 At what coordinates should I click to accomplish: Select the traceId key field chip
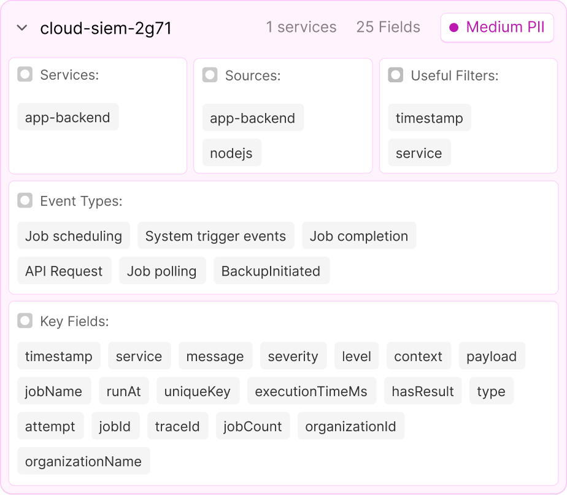click(x=177, y=426)
